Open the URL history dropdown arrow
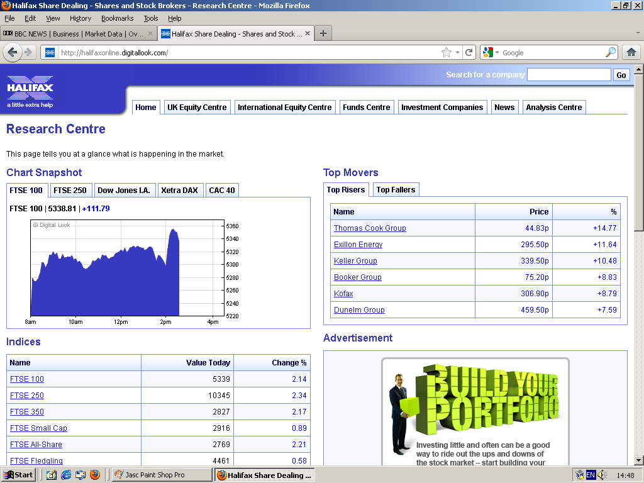Viewport: 644px width, 483px height. pos(458,53)
